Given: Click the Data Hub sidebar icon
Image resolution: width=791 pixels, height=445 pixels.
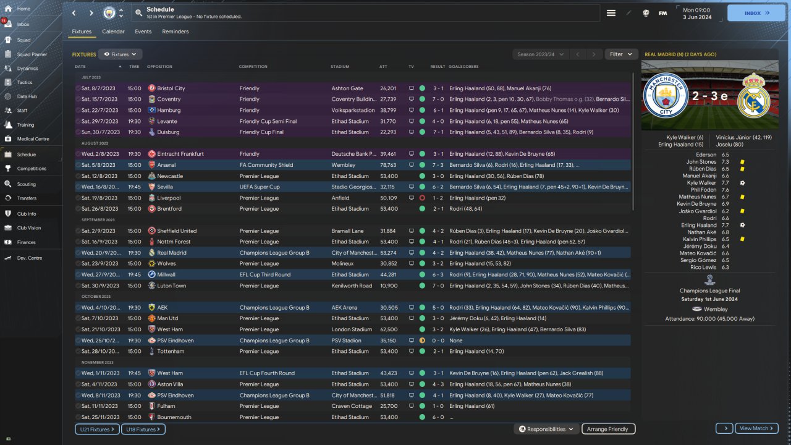Looking at the screenshot, I should [8, 96].
